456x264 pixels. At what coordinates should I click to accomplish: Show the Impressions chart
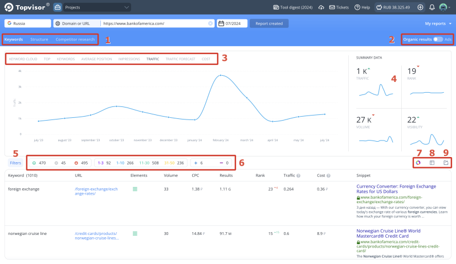click(x=129, y=59)
